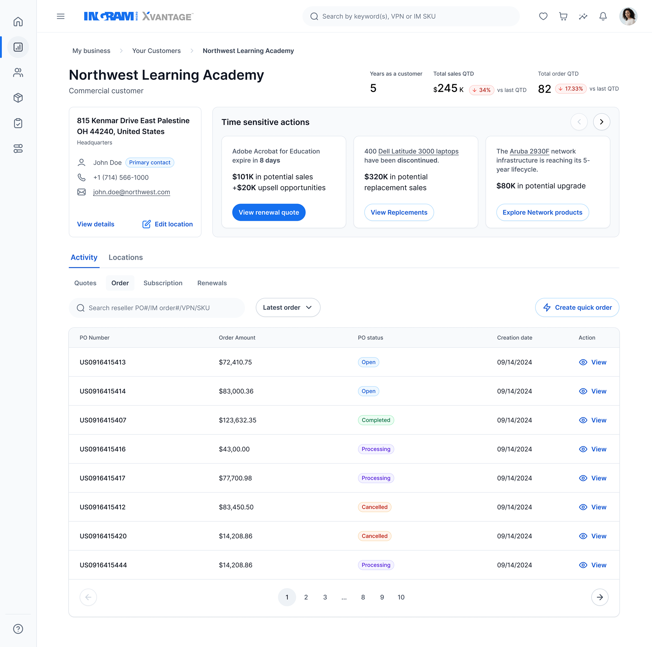Open john.doe@northwest.com email link
The width and height of the screenshot is (652, 647).
pyautogui.click(x=131, y=192)
